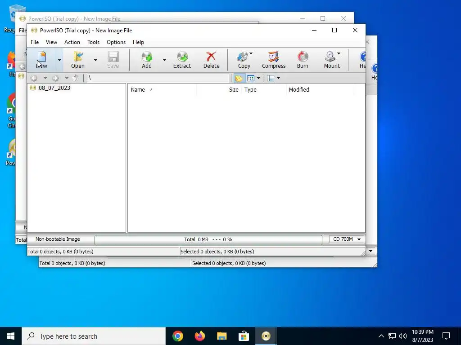Screen dimensions: 461x345
Task: Click the volume speaker tray icon
Action: point(403,336)
